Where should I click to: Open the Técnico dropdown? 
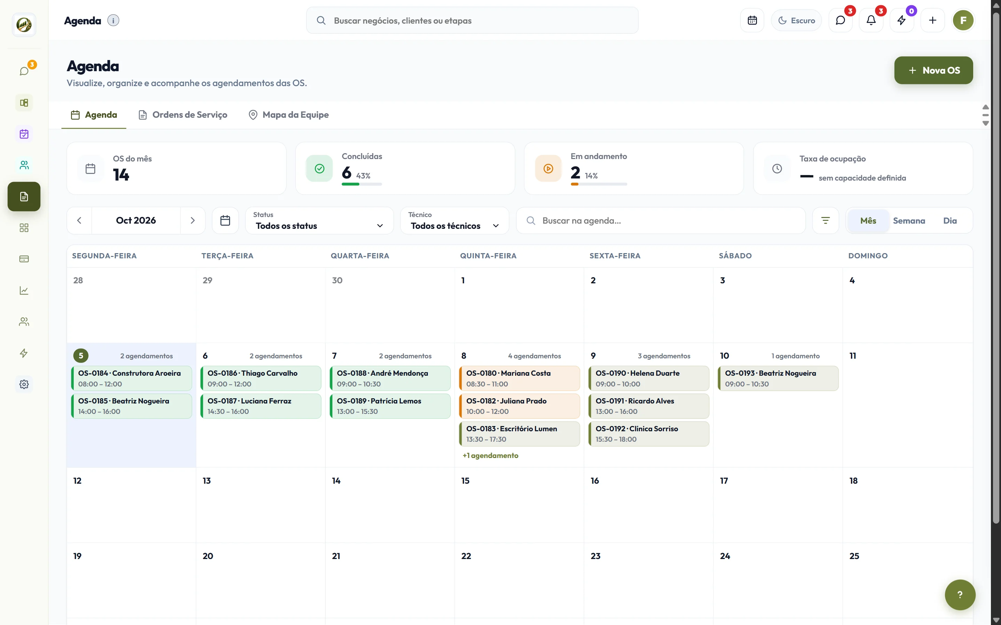click(455, 221)
